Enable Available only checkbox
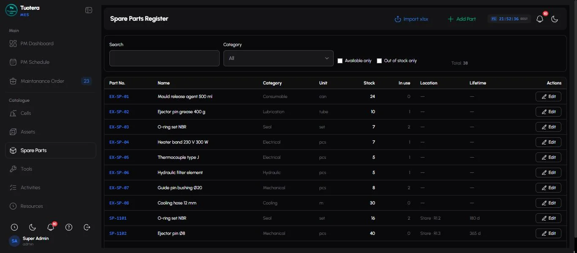Screen dimensions: 577x253 [340, 61]
